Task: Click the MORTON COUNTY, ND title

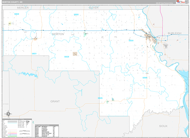Action: pyautogui.click(x=12, y=2)
